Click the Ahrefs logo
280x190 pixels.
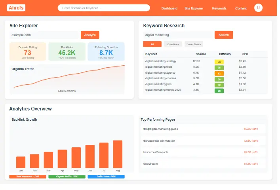[x=16, y=8]
